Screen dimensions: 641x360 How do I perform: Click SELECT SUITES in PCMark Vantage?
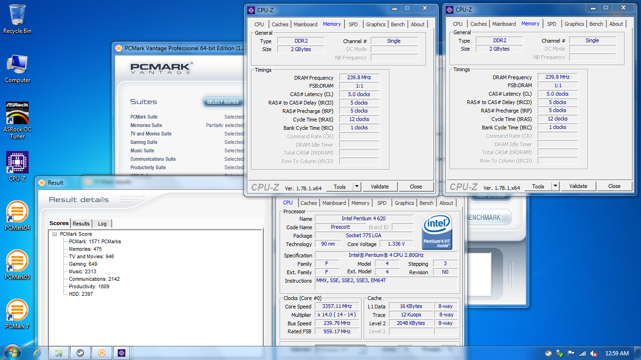[223, 102]
